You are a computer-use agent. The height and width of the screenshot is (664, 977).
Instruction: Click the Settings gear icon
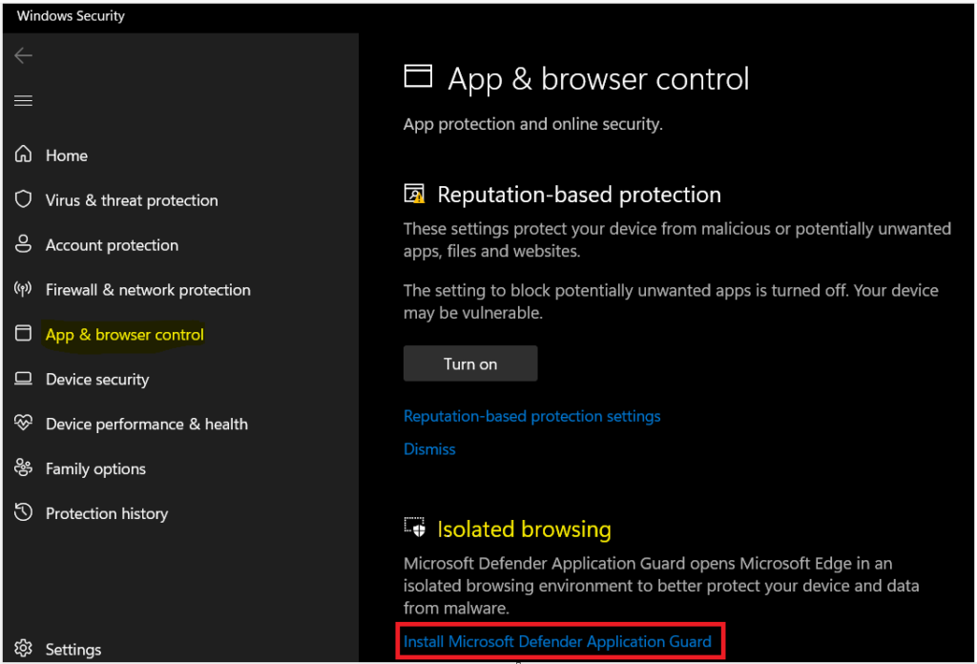[24, 649]
